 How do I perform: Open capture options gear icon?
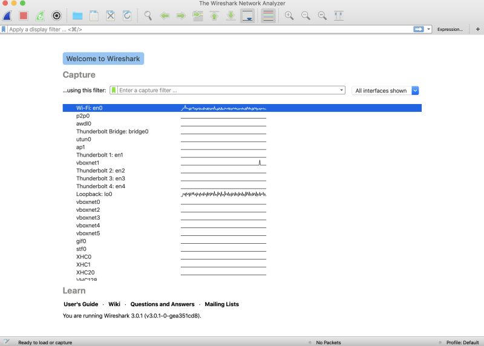(x=56, y=16)
